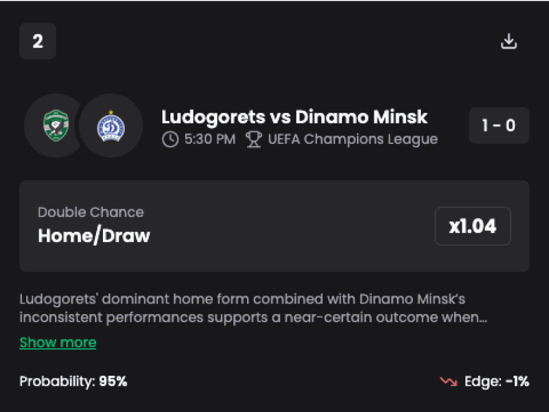Click the clock icon beside the kickoff time

[x=170, y=139]
